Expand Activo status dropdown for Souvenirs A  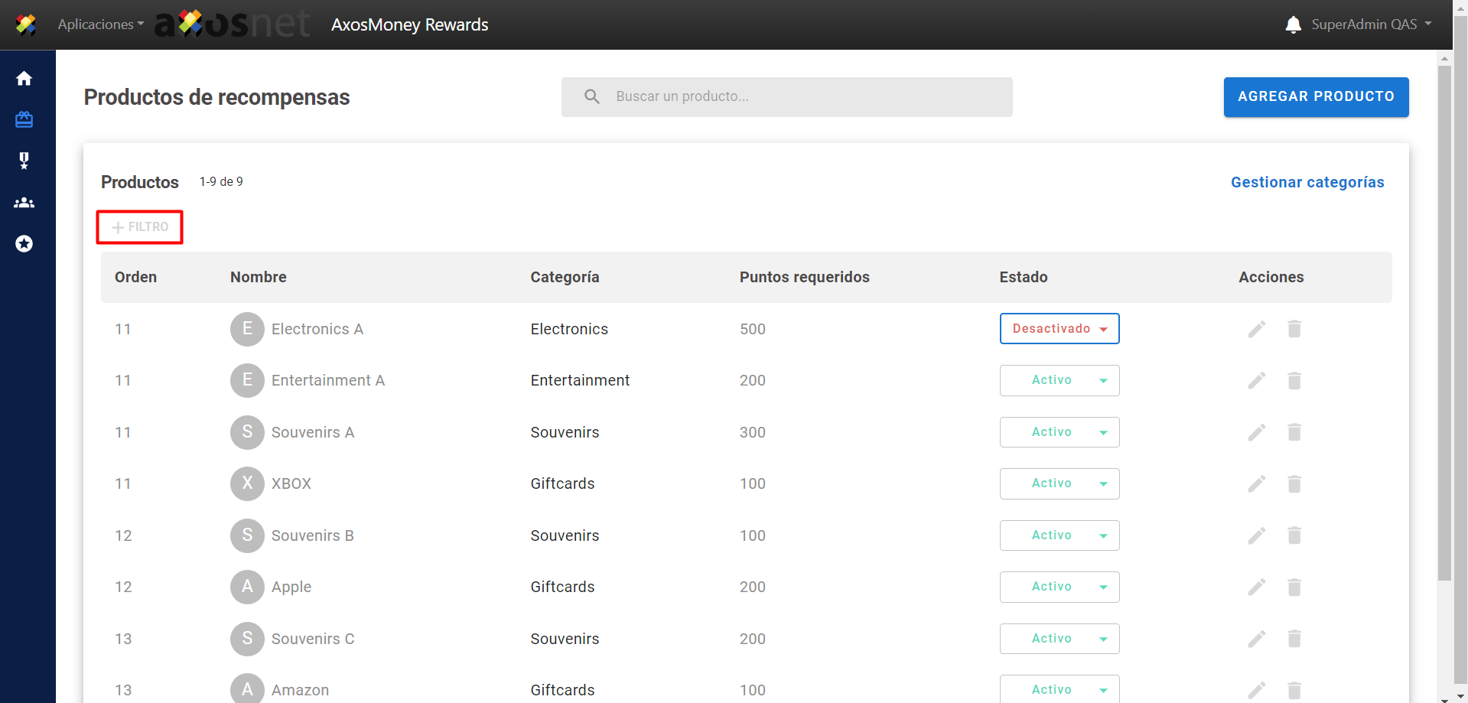pos(1059,432)
